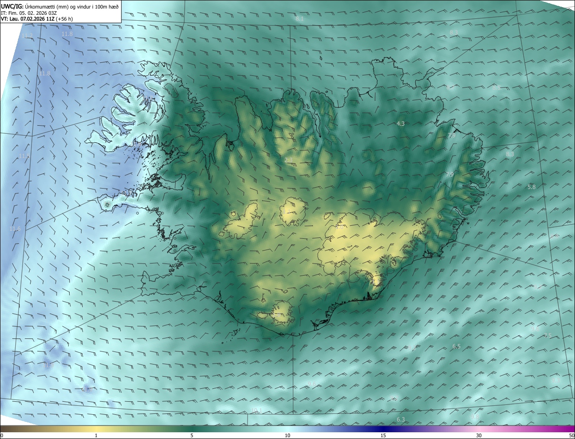Screen dimensions: 575x439
Task: Click the map value label '8.5'
Action: click(496, 88)
